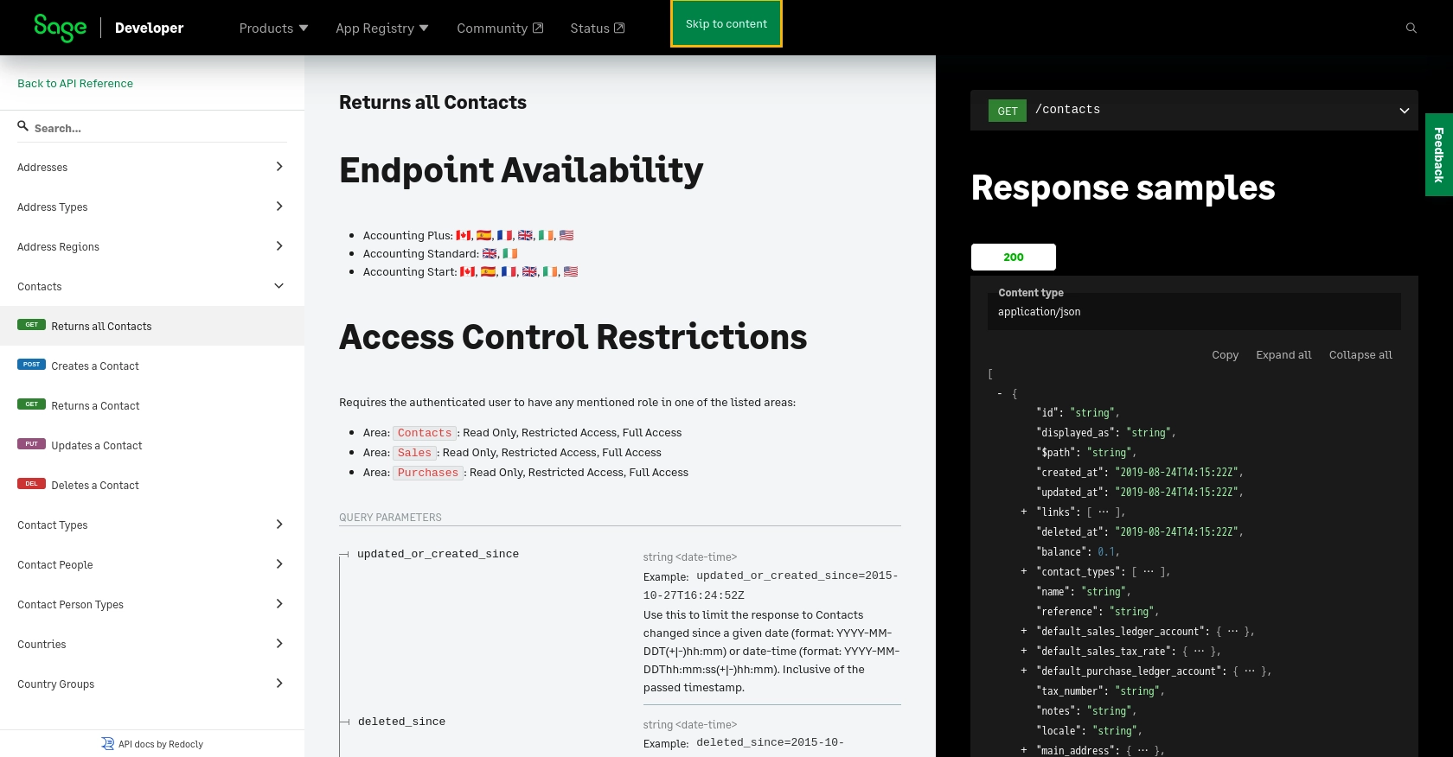The height and width of the screenshot is (757, 1453).
Task: Expand the Address Regions section
Action: [x=278, y=246]
